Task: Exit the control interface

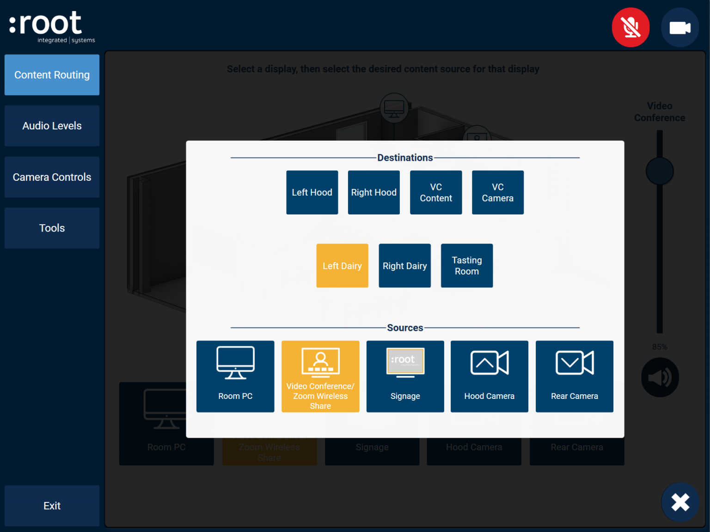Action: 52,506
